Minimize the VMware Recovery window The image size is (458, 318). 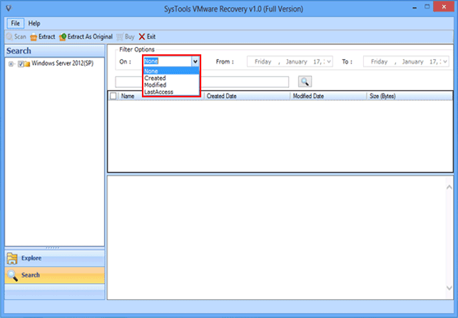(x=414, y=8)
